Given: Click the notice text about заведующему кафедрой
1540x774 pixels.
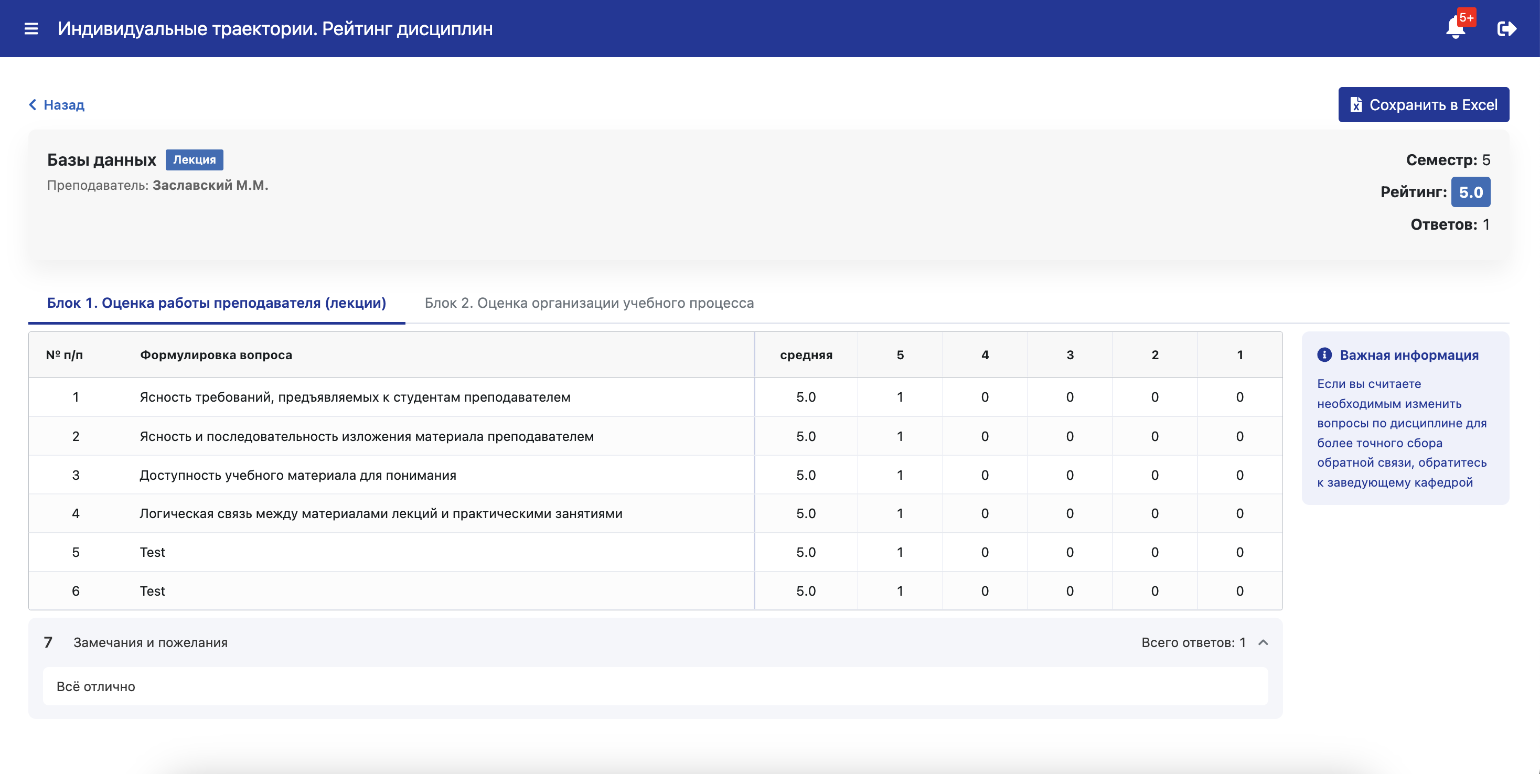Looking at the screenshot, I should pos(1402,433).
